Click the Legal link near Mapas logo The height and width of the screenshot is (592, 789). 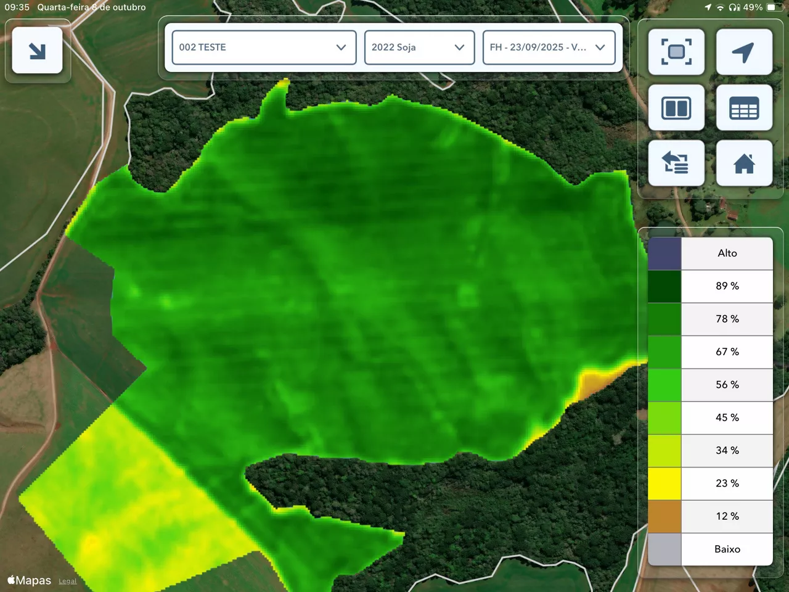[68, 582]
